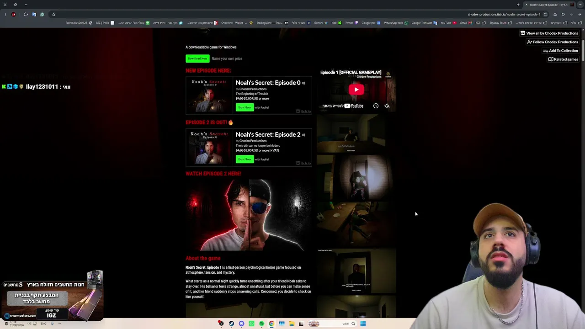Open the Noah's Secret: Episode 0 title link
The image size is (585, 329).
(268, 83)
